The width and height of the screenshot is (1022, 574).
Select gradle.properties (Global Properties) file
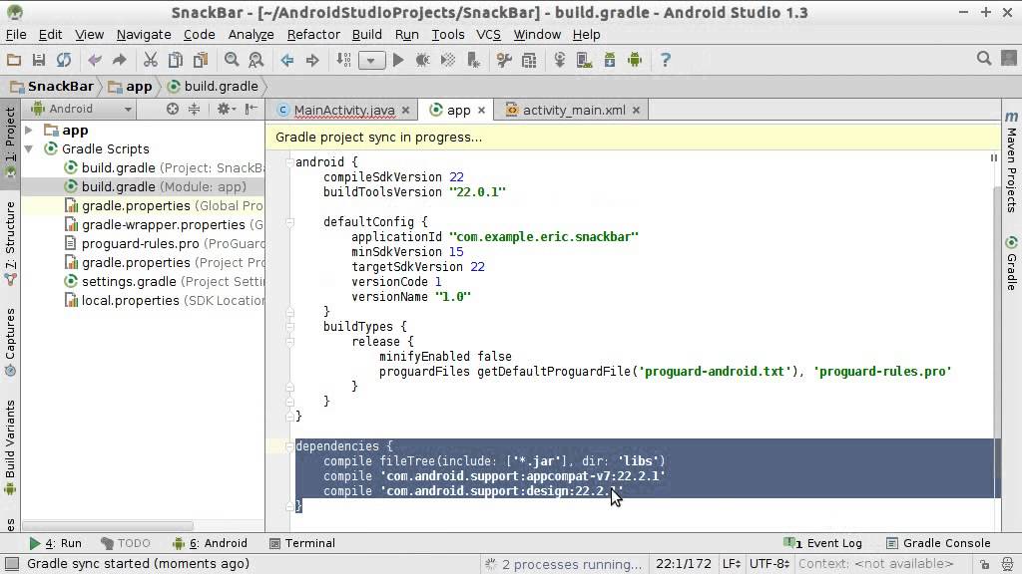[163, 205]
